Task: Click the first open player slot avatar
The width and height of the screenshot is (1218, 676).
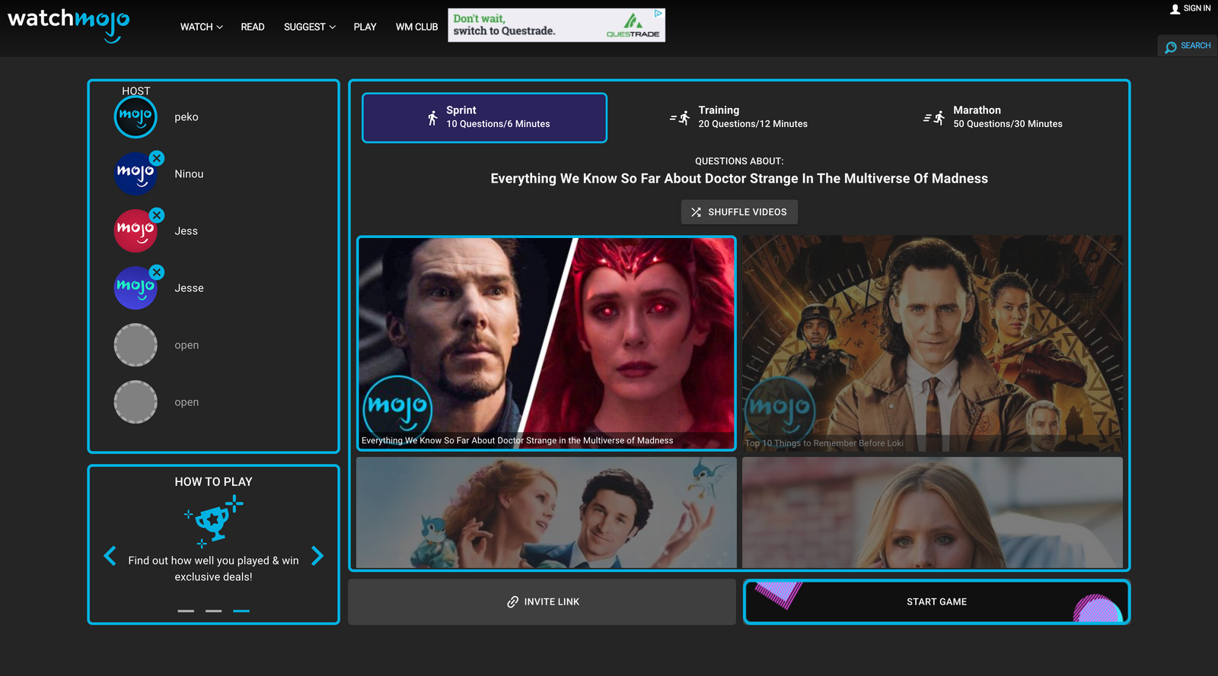Action: point(136,345)
